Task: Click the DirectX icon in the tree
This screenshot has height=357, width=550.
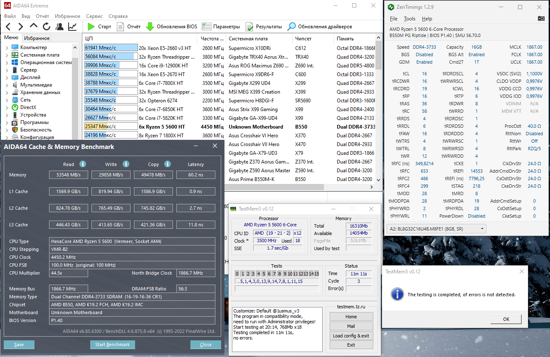Action: point(15,107)
